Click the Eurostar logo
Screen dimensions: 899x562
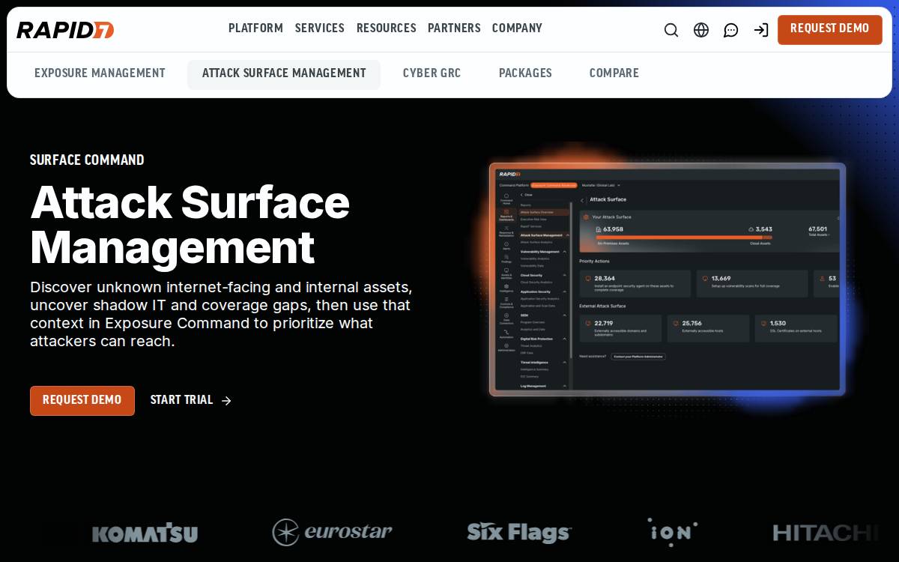coord(332,533)
